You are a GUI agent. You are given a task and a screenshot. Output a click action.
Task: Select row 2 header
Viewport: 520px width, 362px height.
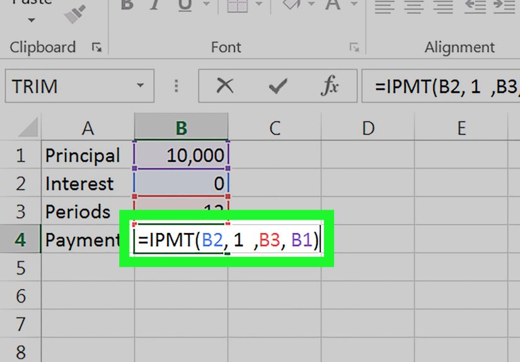21,183
